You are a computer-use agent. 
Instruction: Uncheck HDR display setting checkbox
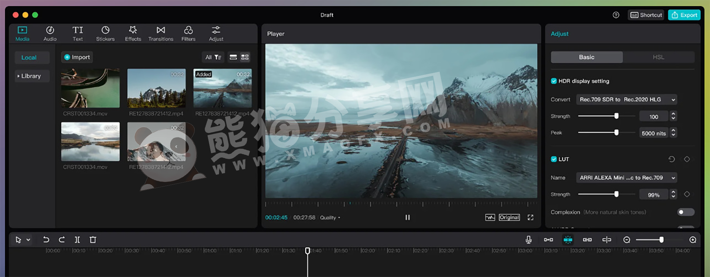[x=554, y=81]
